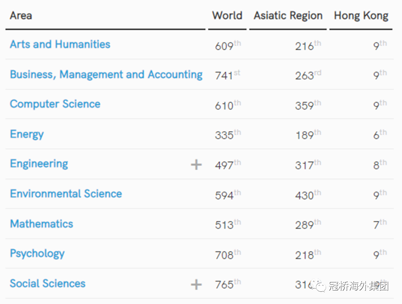Screen dimensions: 402x304
Task: Select Mathematics Hong Kong rank 7th
Action: [380, 224]
